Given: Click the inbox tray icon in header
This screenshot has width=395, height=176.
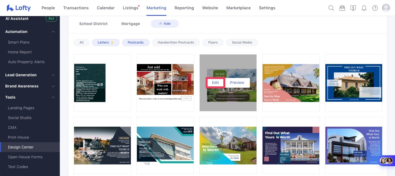Looking at the screenshot, I should pos(342,8).
